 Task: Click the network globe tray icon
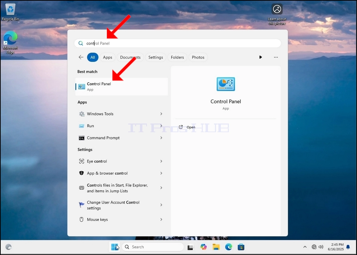(314, 247)
